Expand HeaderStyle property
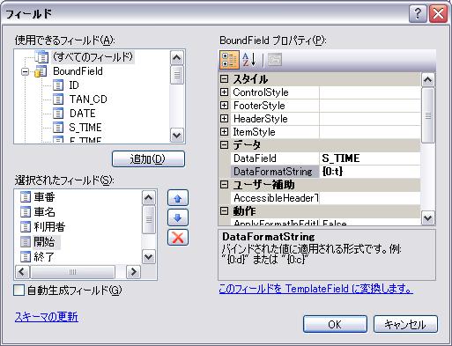452x346 pixels. click(x=224, y=118)
